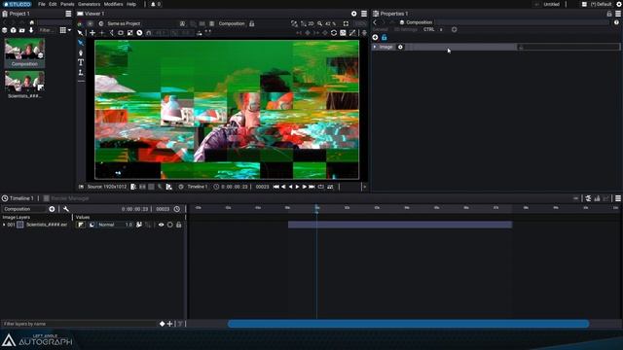Click the Filter layers by name field
The image size is (623, 350).
click(80, 324)
